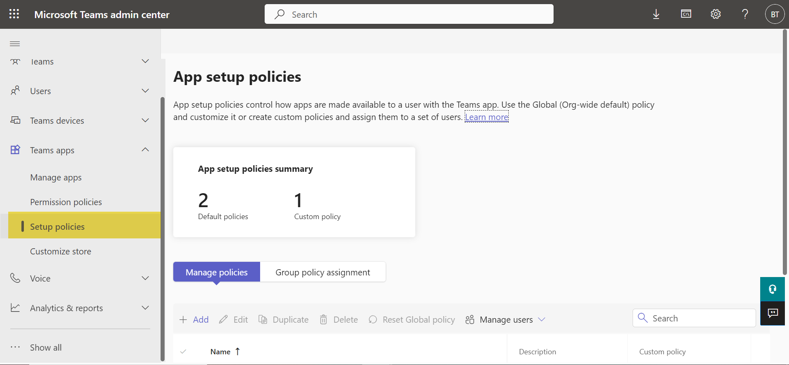Click the Delete toolbar button
This screenshot has width=789, height=365.
[x=338, y=320]
